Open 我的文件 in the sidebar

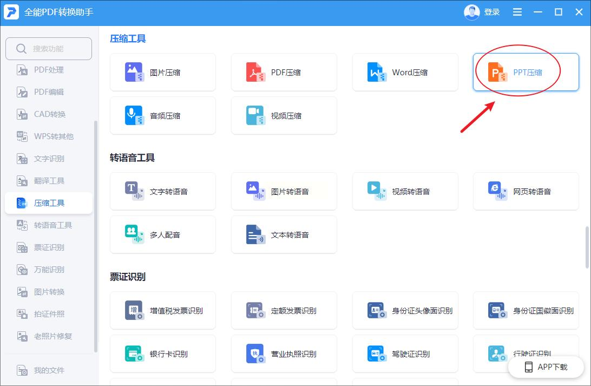(x=48, y=370)
